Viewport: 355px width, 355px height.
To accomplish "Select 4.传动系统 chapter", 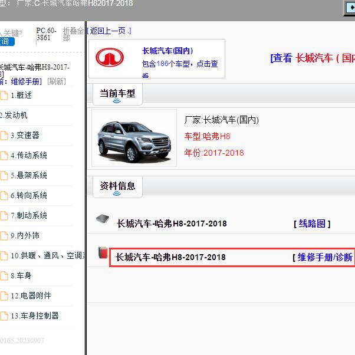I will tap(29, 156).
